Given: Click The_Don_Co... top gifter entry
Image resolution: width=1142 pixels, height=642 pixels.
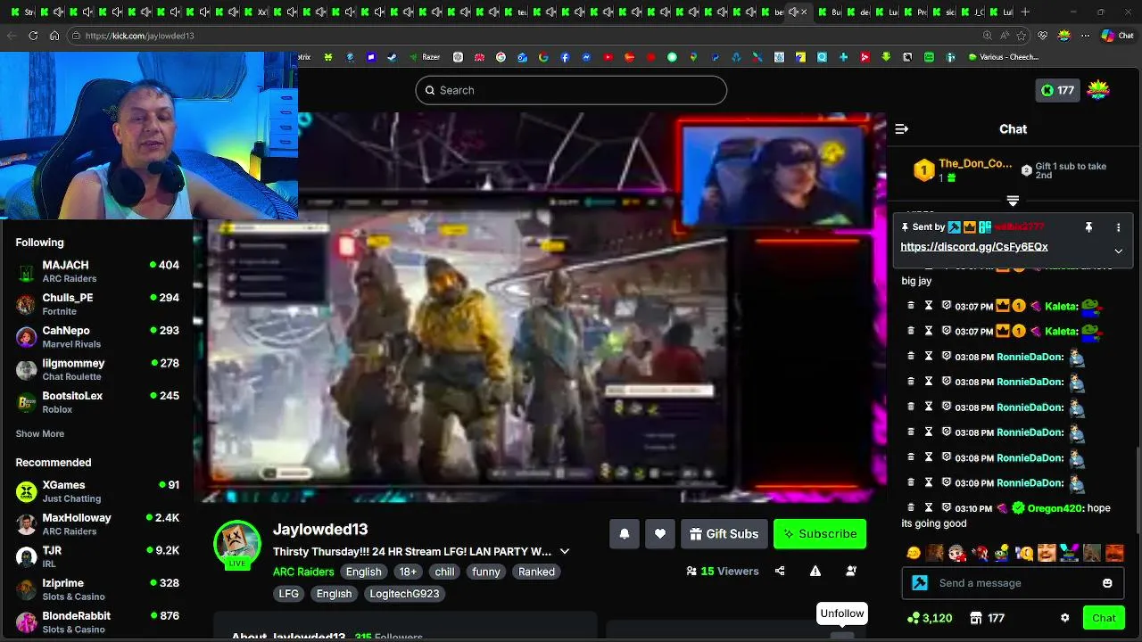Looking at the screenshot, I should (x=963, y=170).
